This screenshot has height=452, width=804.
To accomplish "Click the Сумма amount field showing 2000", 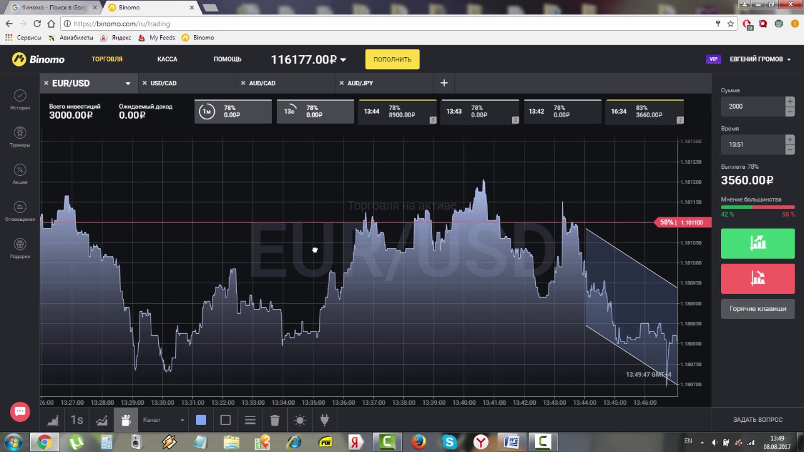I will point(752,106).
